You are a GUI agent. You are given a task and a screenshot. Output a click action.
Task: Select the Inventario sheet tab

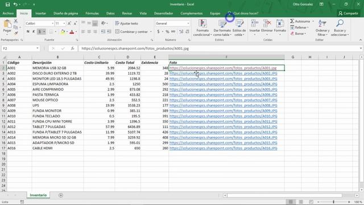point(38,195)
